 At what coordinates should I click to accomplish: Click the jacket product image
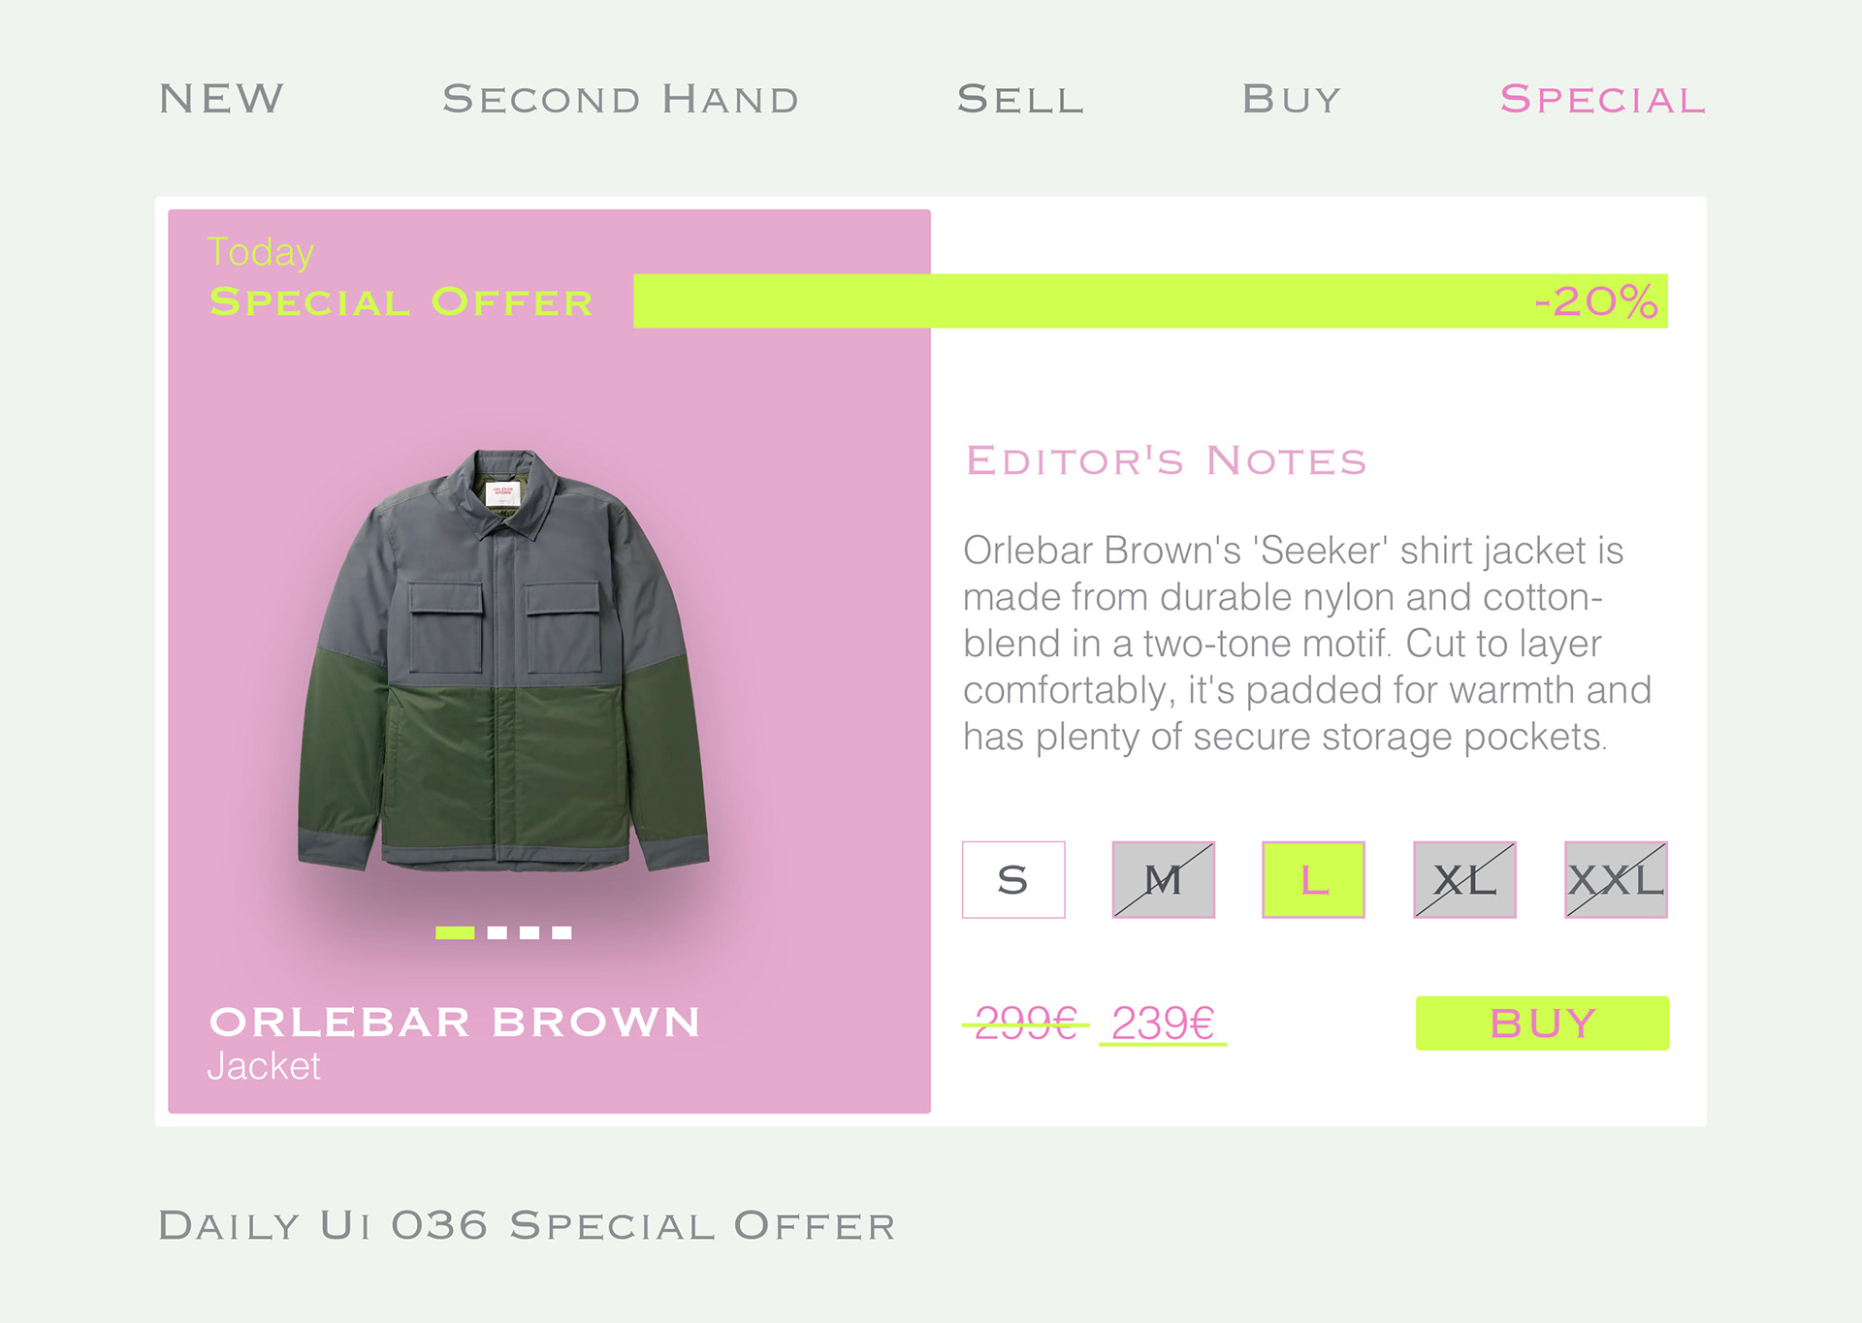[x=504, y=659]
